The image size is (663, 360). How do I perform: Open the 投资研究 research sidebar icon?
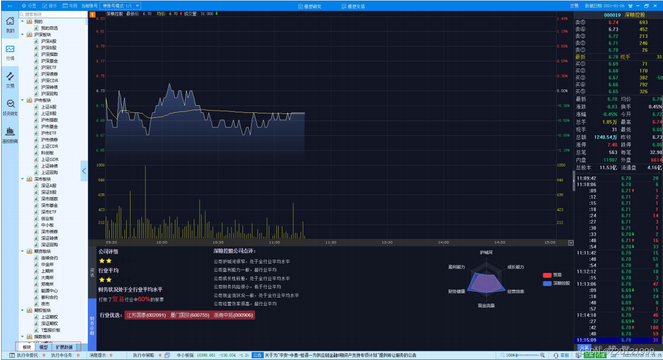click(x=10, y=107)
